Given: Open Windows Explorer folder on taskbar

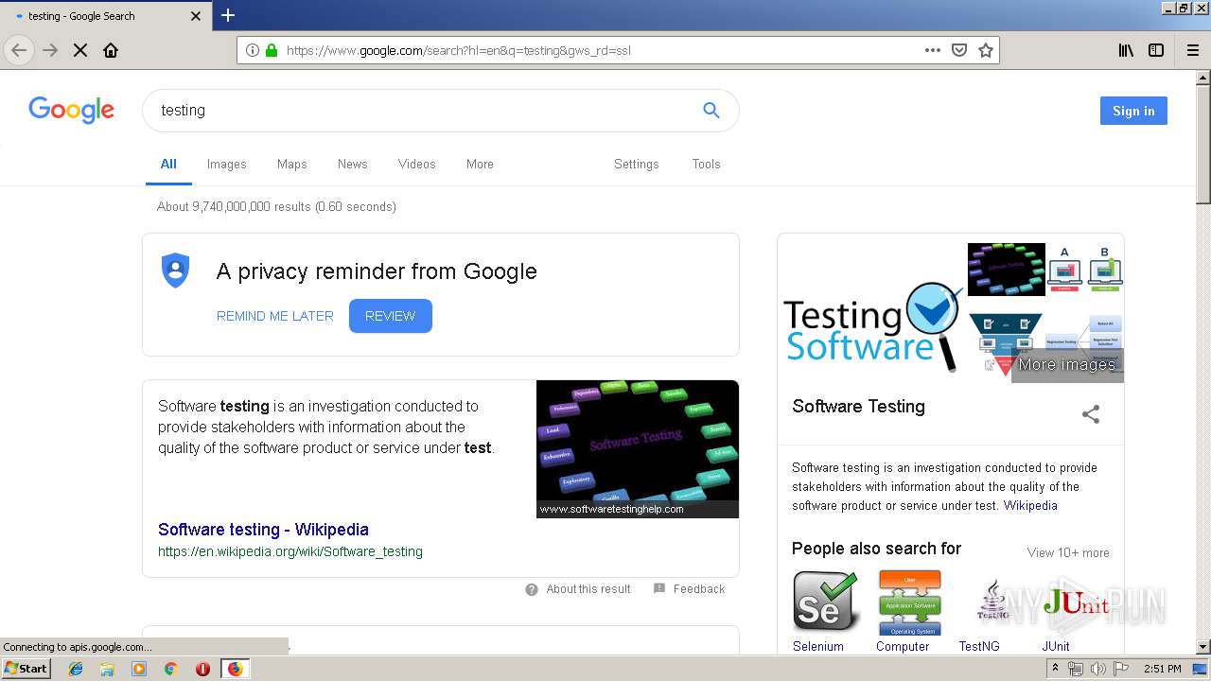Looking at the screenshot, I should coord(107,669).
